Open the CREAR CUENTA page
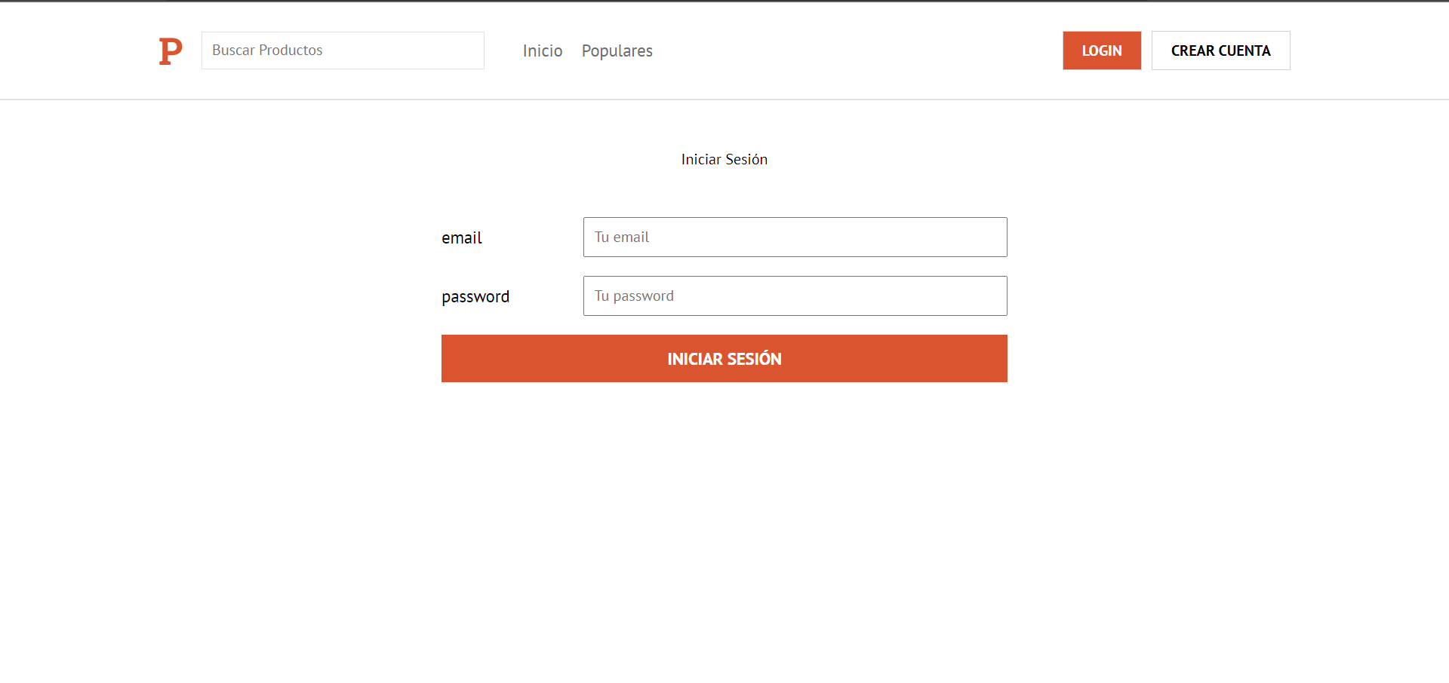The width and height of the screenshot is (1449, 683). pos(1220,51)
